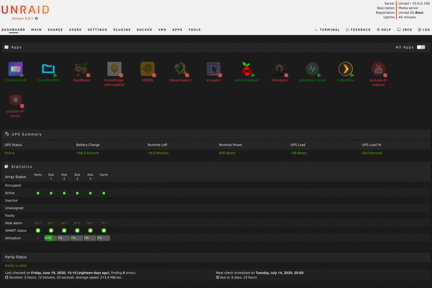432x288 pixels.
Task: Click the UPS Summary section icon
Action: click(7, 134)
